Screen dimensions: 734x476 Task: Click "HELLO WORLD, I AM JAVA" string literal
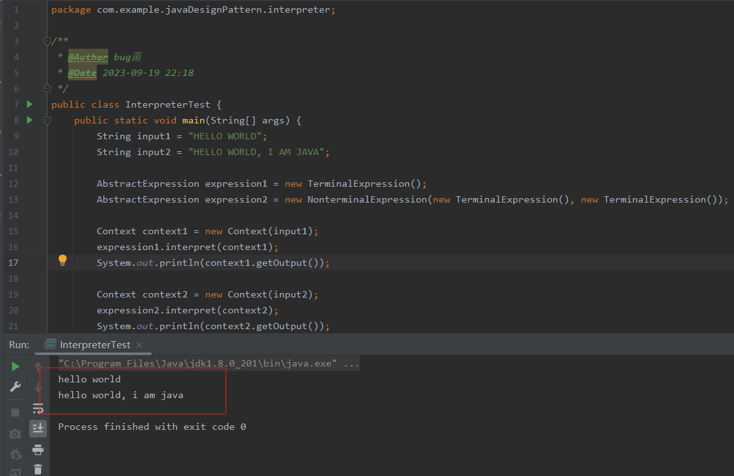[256, 152]
